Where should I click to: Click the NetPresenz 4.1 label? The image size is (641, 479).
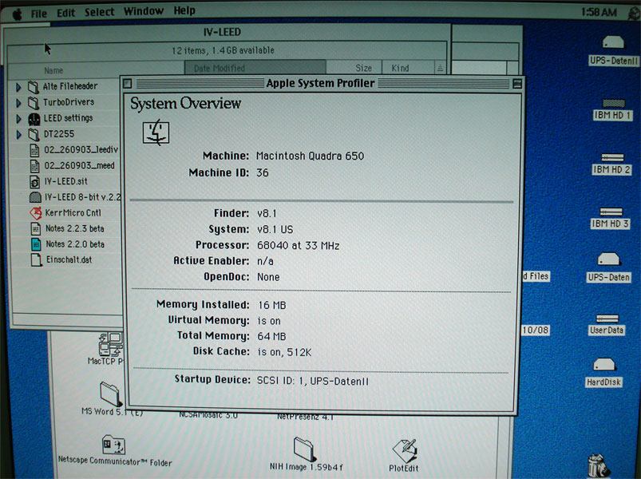coord(306,417)
